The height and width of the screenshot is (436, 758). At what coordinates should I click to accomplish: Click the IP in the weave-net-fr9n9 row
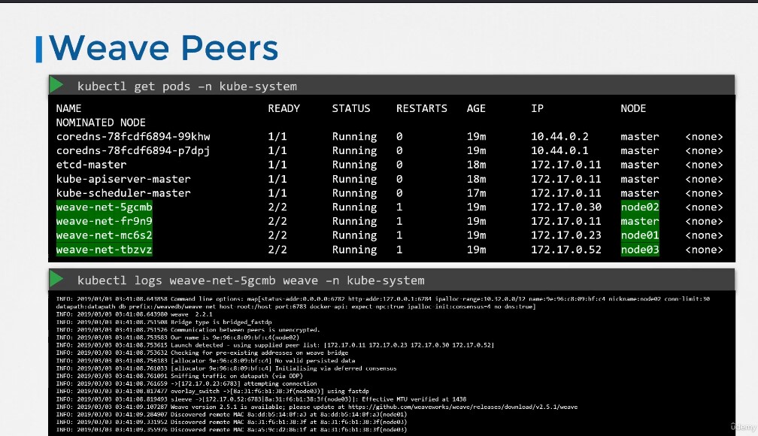(566, 221)
